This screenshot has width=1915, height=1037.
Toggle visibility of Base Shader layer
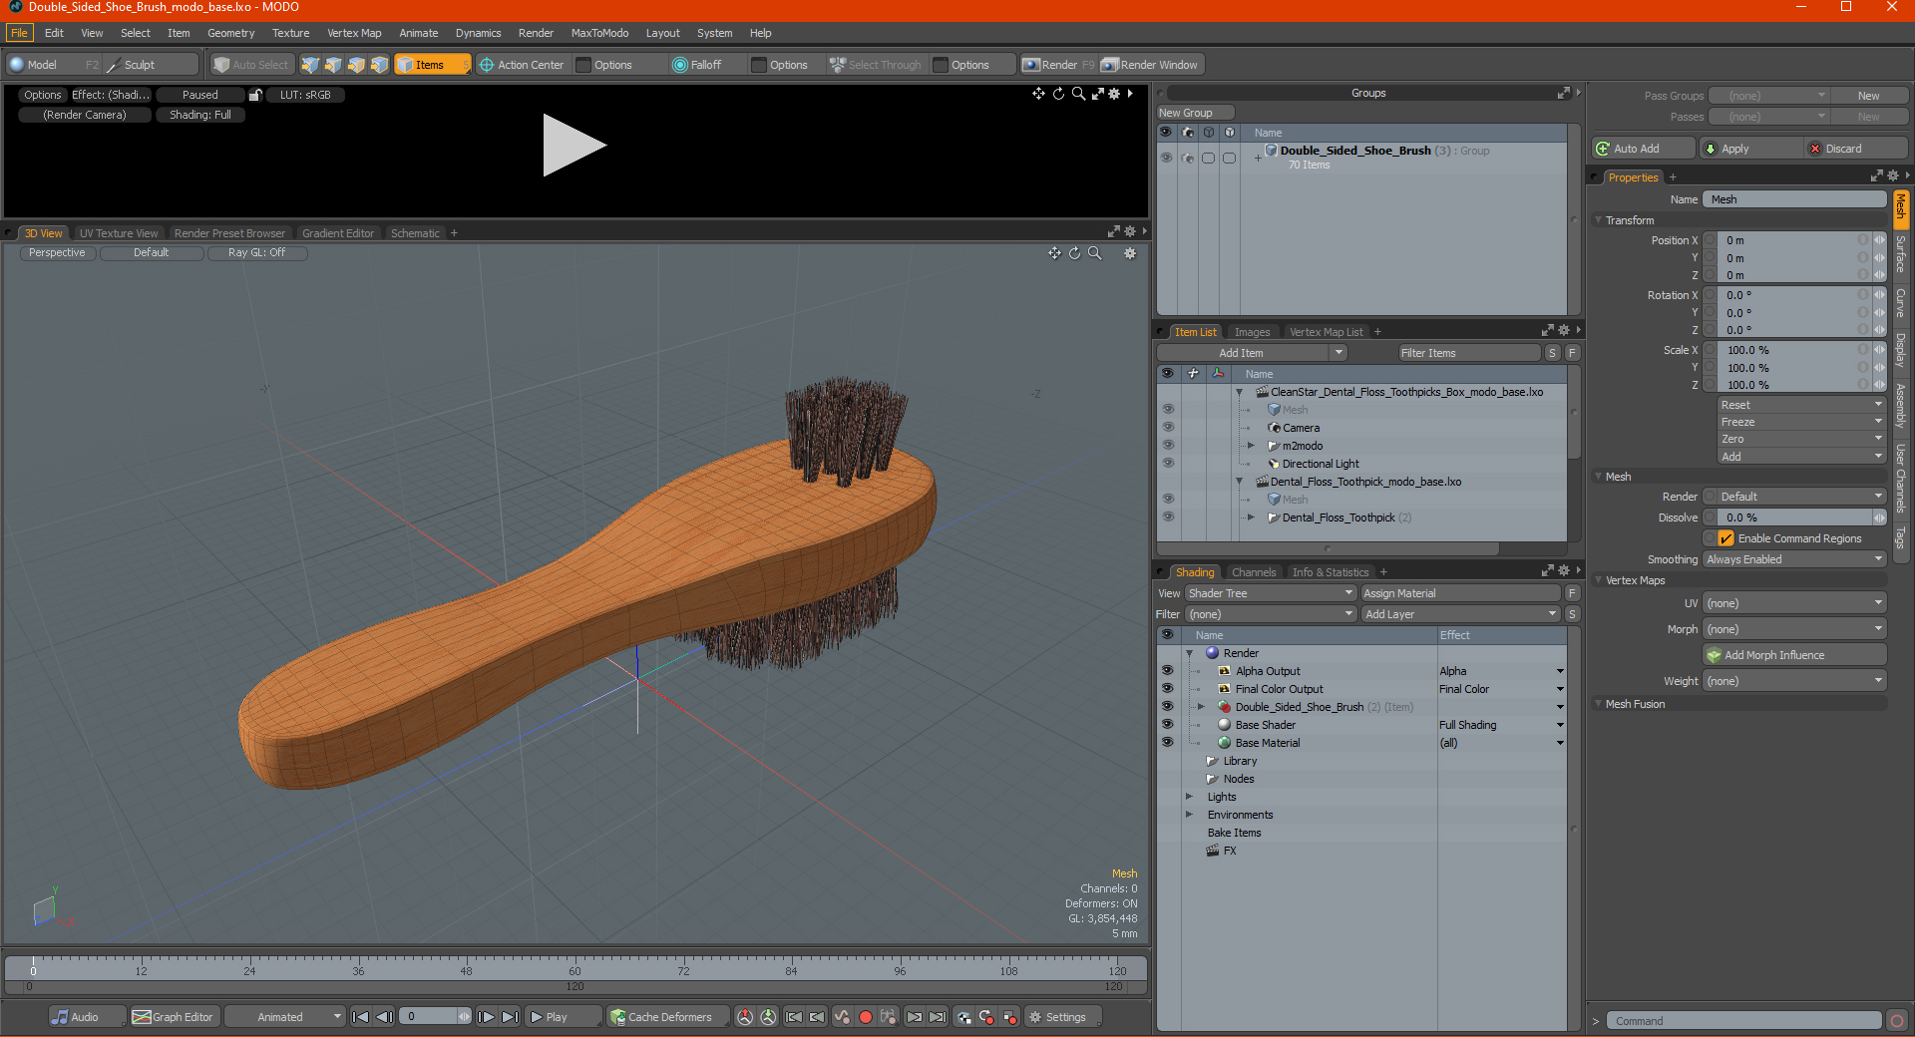pyautogui.click(x=1167, y=725)
